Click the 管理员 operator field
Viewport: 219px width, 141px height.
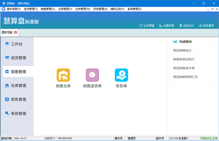point(132,138)
